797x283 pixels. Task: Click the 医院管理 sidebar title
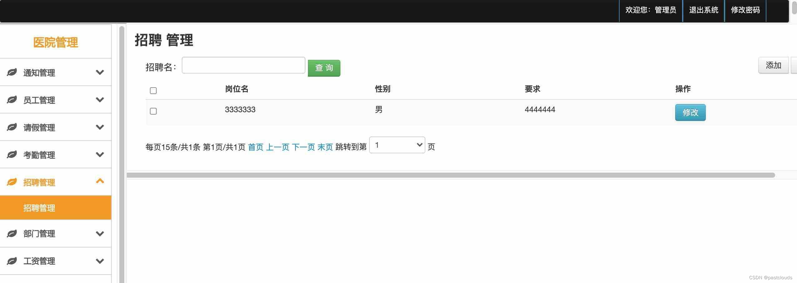tap(56, 42)
